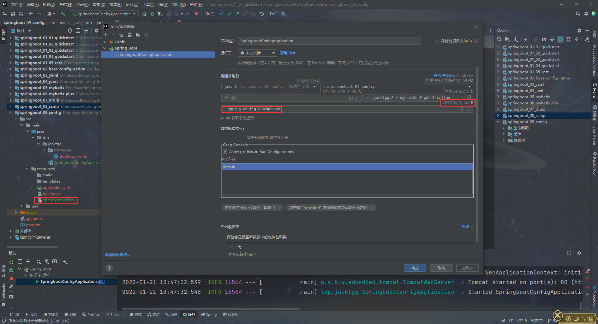The image size is (598, 324).
Task: Click the 确定 (OK) button
Action: tap(415, 268)
